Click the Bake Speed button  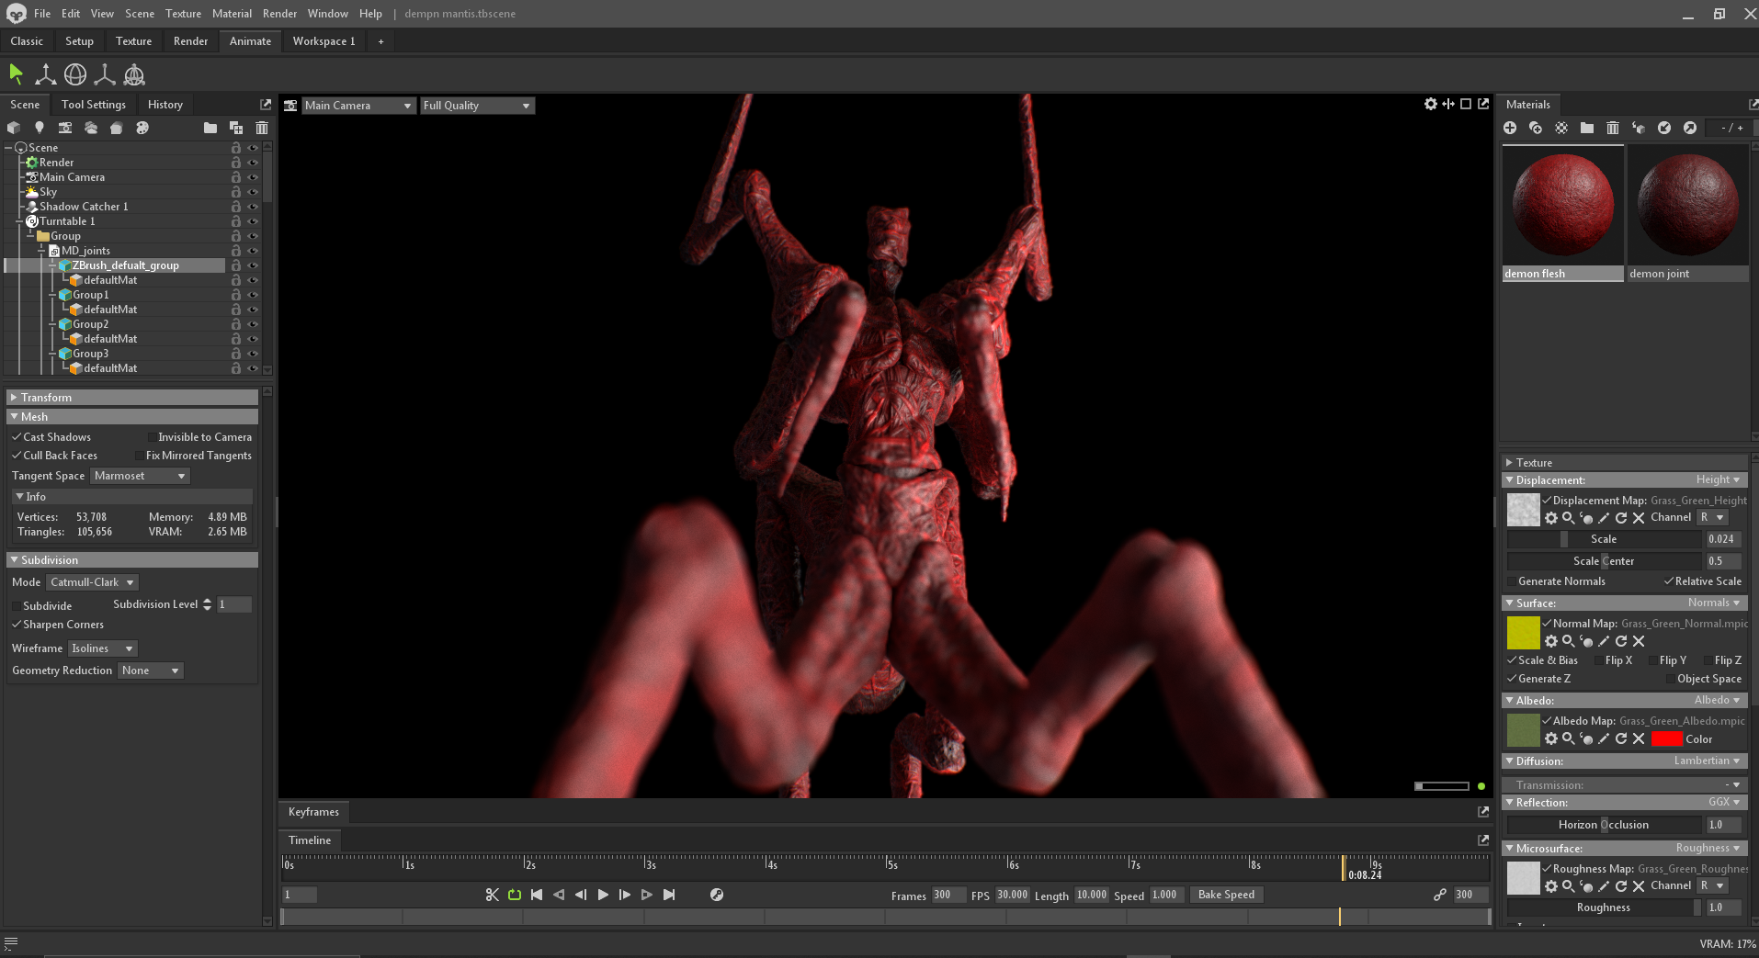tap(1226, 895)
